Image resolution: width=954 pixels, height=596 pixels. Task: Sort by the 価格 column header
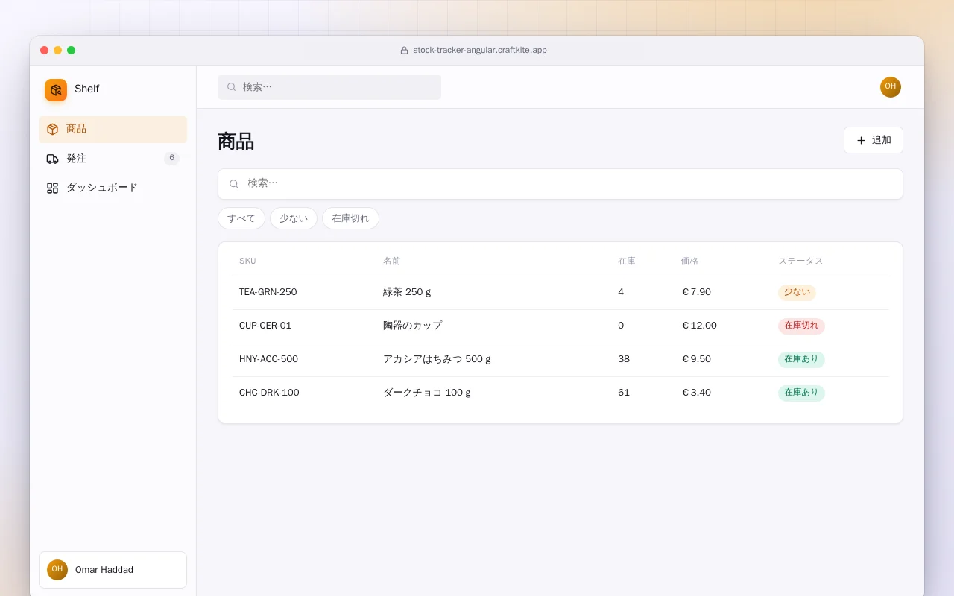[689, 261]
